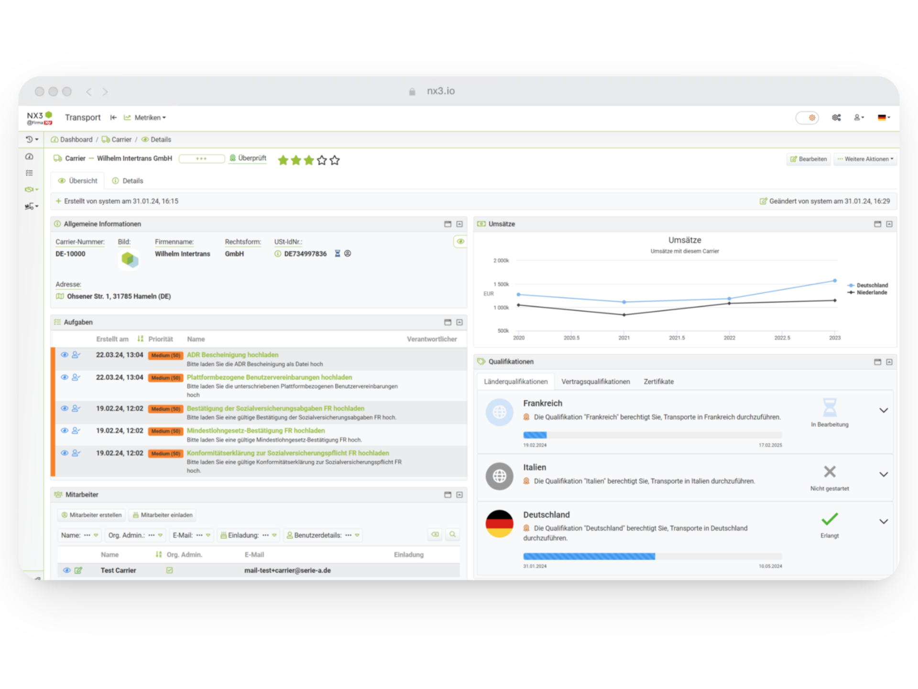Click the history icon in left sidebar

pyautogui.click(x=30, y=140)
